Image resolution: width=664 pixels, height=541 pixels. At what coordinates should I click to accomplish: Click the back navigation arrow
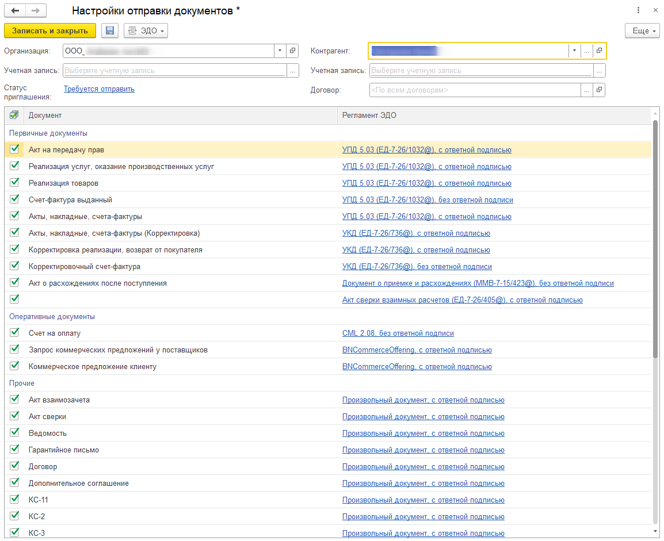click(x=15, y=11)
